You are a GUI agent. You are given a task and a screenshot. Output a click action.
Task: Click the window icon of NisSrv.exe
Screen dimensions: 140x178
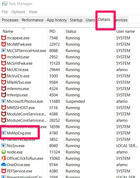click(x=4, y=146)
